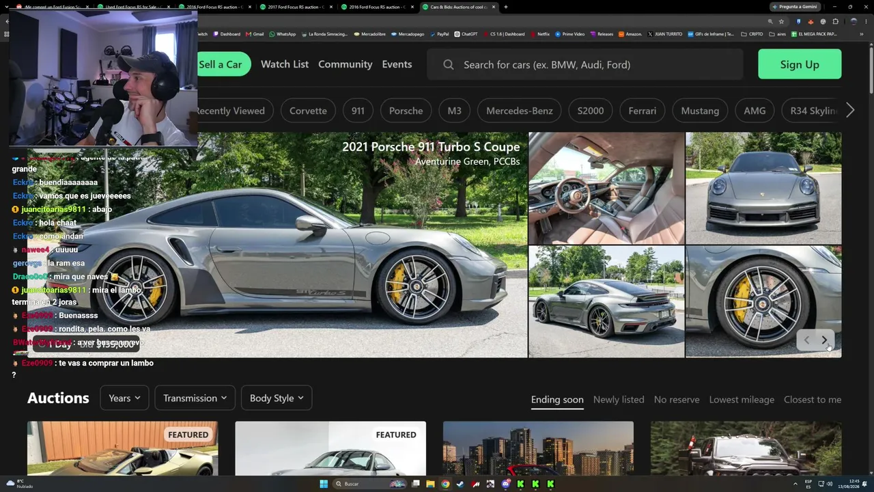The width and height of the screenshot is (874, 492).
Task: Select the Mercedes-Benz filter chip
Action: [520, 111]
